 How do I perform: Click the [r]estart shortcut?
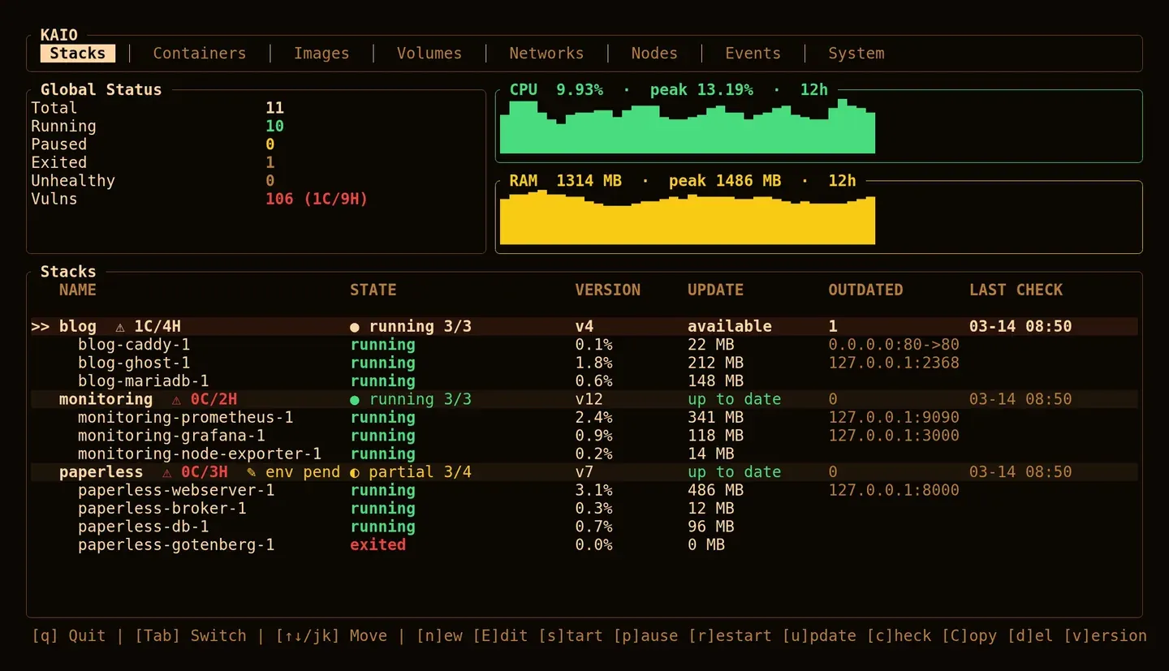click(730, 636)
